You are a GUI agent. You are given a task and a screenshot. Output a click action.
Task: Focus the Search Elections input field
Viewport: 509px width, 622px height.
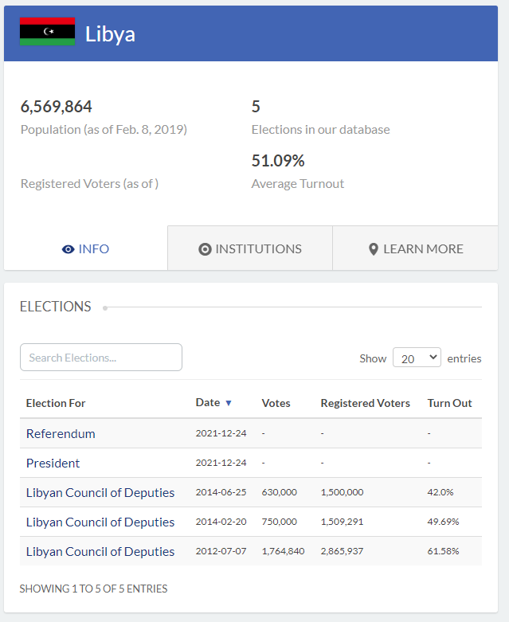[x=101, y=358]
